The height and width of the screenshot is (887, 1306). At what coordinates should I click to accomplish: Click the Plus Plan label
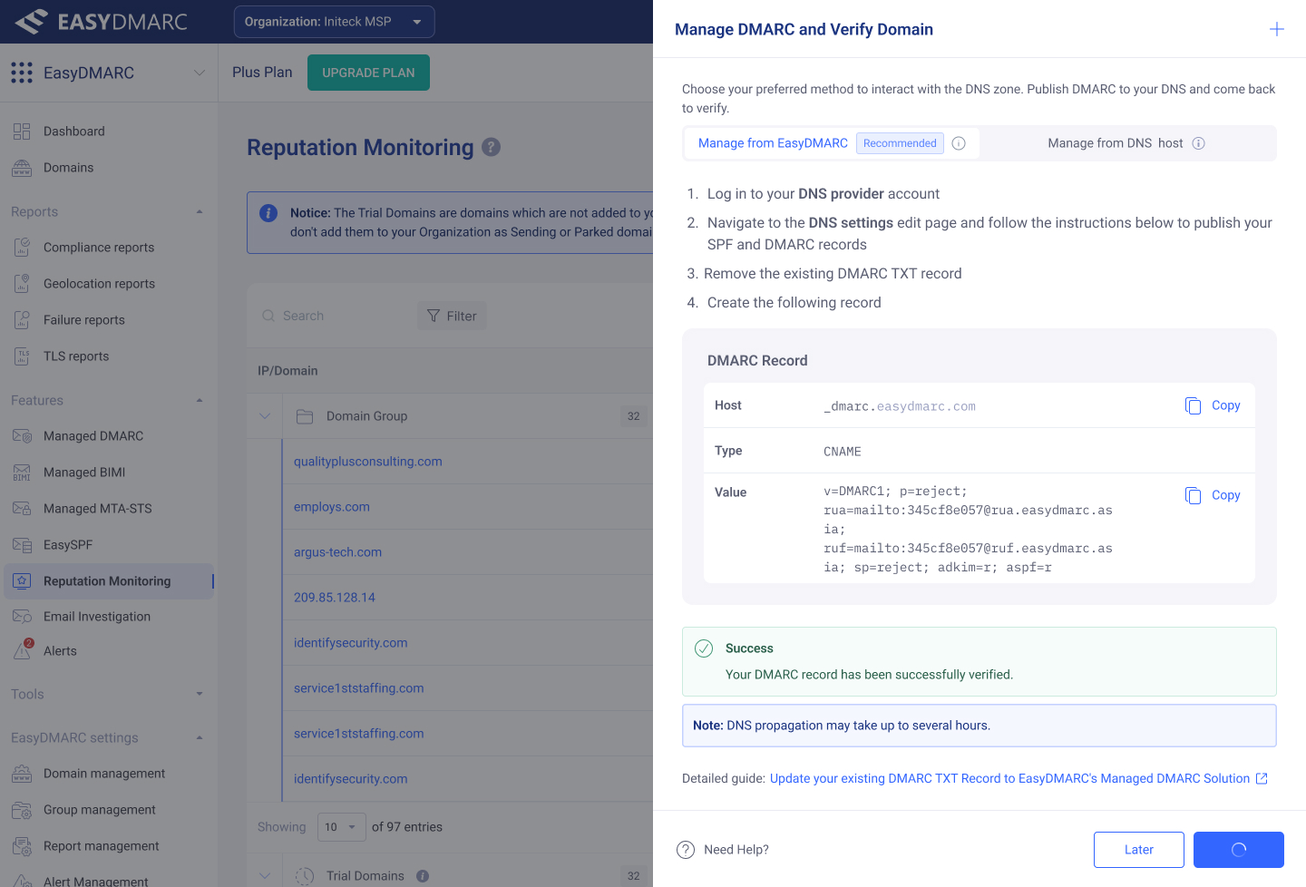(262, 73)
